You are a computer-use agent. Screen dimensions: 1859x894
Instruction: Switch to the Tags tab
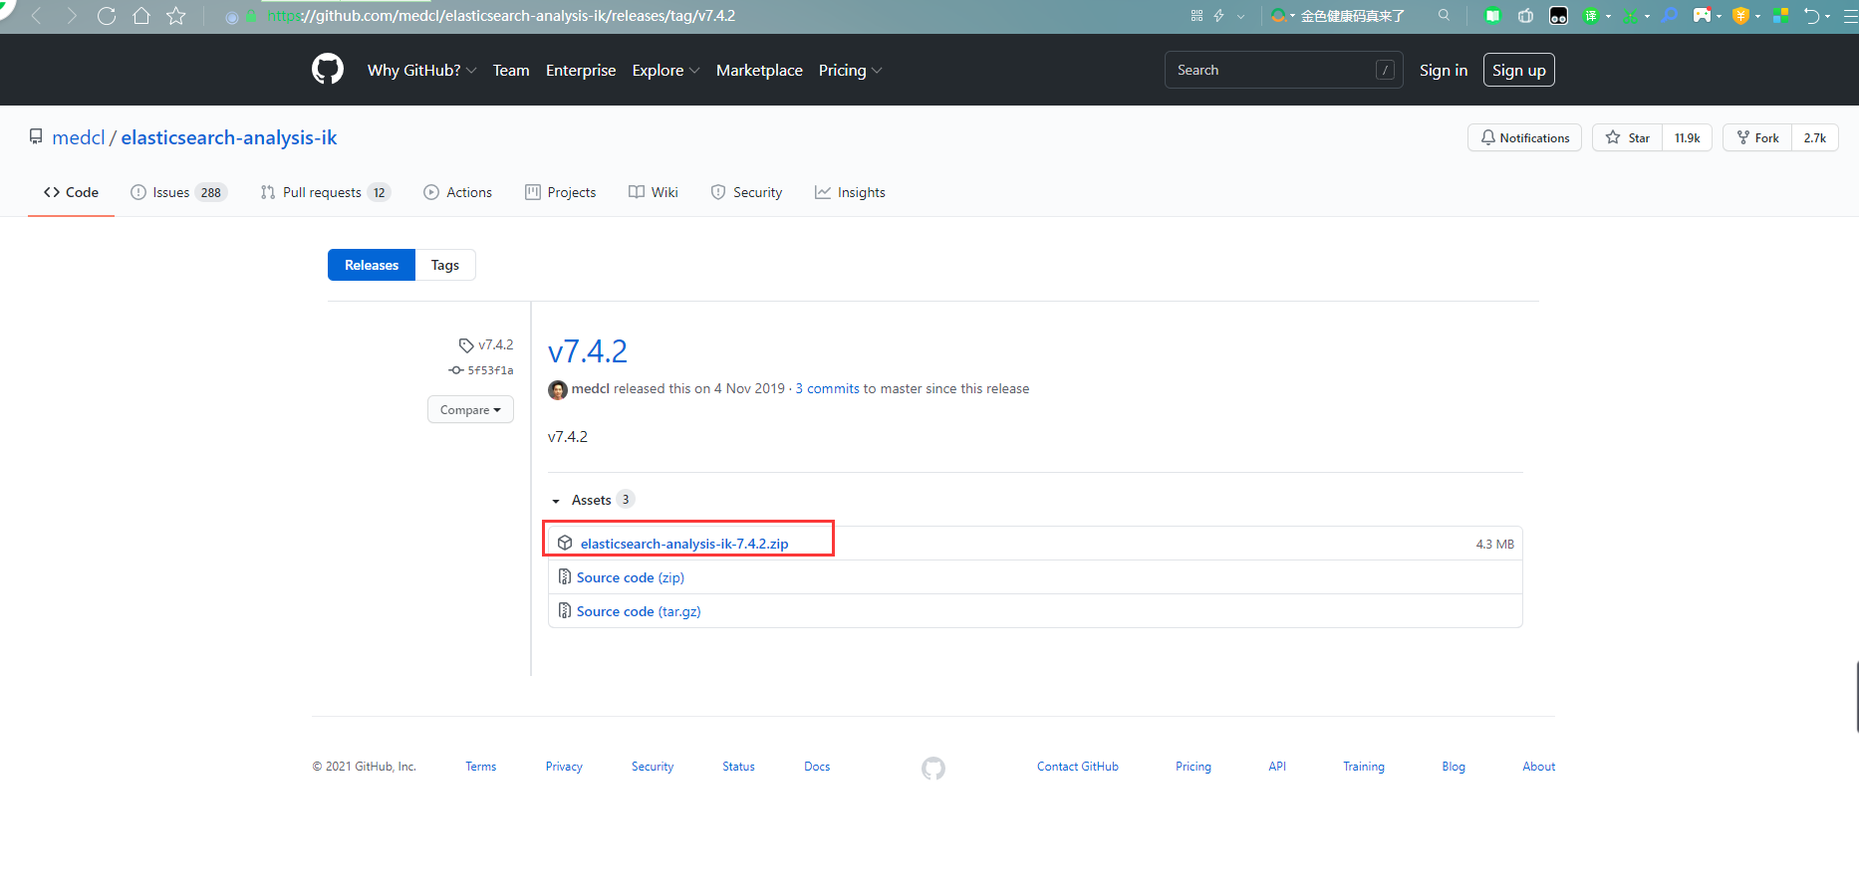[445, 265]
